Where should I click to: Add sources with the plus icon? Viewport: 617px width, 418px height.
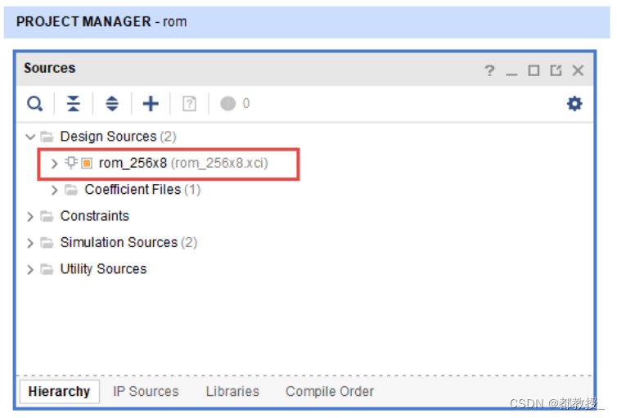pos(151,104)
